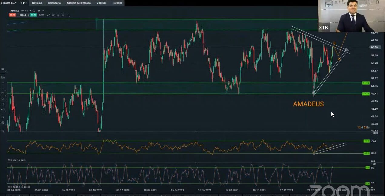This screenshot has width=385, height=196.
Task: Change the chart type via line-chart icon
Action: click(x=48, y=15)
